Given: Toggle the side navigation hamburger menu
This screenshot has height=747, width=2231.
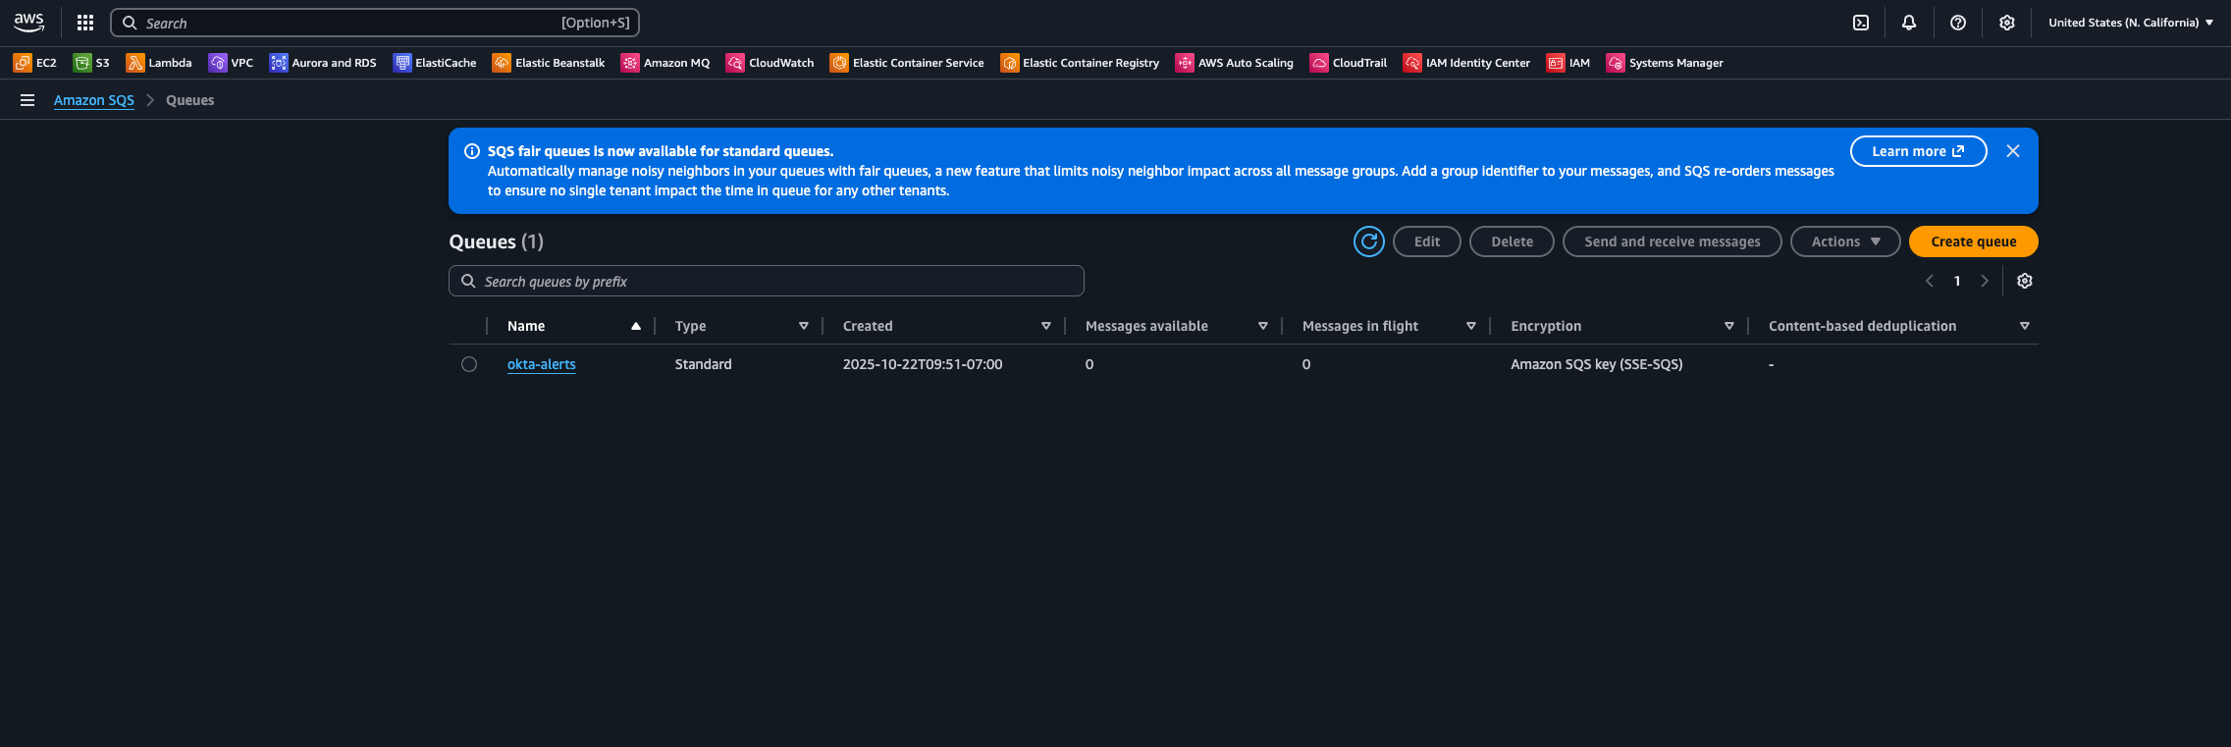Looking at the screenshot, I should 27,100.
